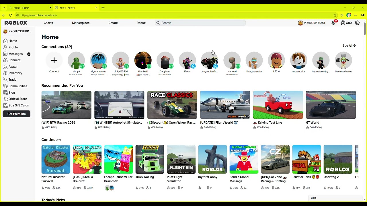This screenshot has width=367, height=206.
Task: Open (WIP) RTM Racing 2026 game thumbnail
Action: [x=66, y=105]
